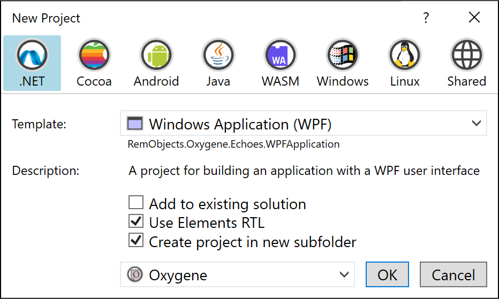Image resolution: width=499 pixels, height=299 pixels.
Task: Disable Create project in new subfolder
Action: click(x=136, y=240)
